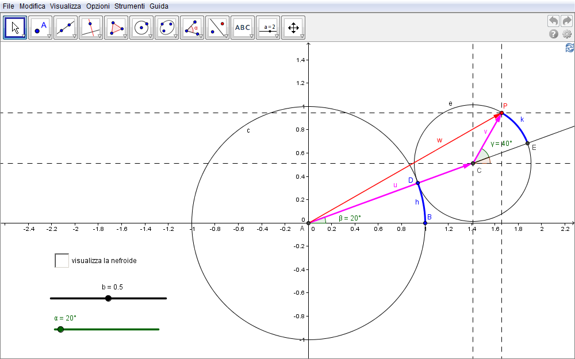
Task: Click the gear settings icon
Action: tap(567, 34)
